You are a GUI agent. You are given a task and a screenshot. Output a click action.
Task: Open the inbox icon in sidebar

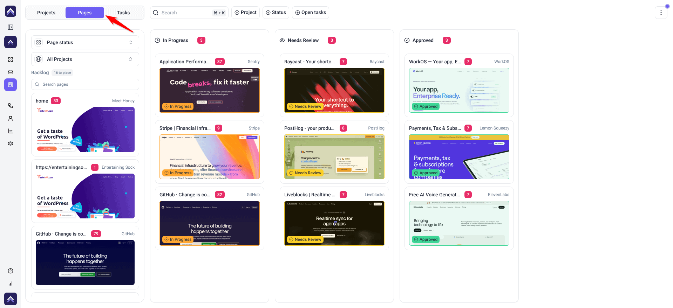pyautogui.click(x=11, y=72)
